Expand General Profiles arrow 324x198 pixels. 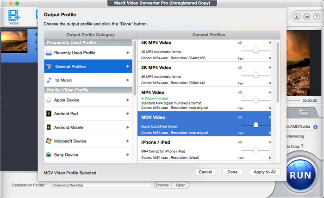click(x=128, y=66)
